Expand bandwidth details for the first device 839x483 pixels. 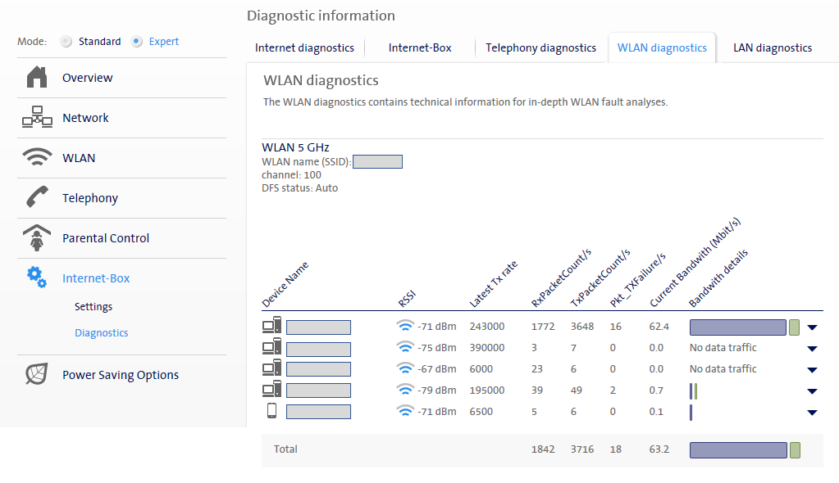coord(812,326)
